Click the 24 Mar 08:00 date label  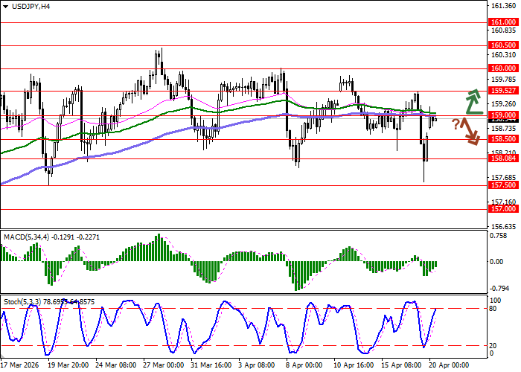pyautogui.click(x=116, y=365)
